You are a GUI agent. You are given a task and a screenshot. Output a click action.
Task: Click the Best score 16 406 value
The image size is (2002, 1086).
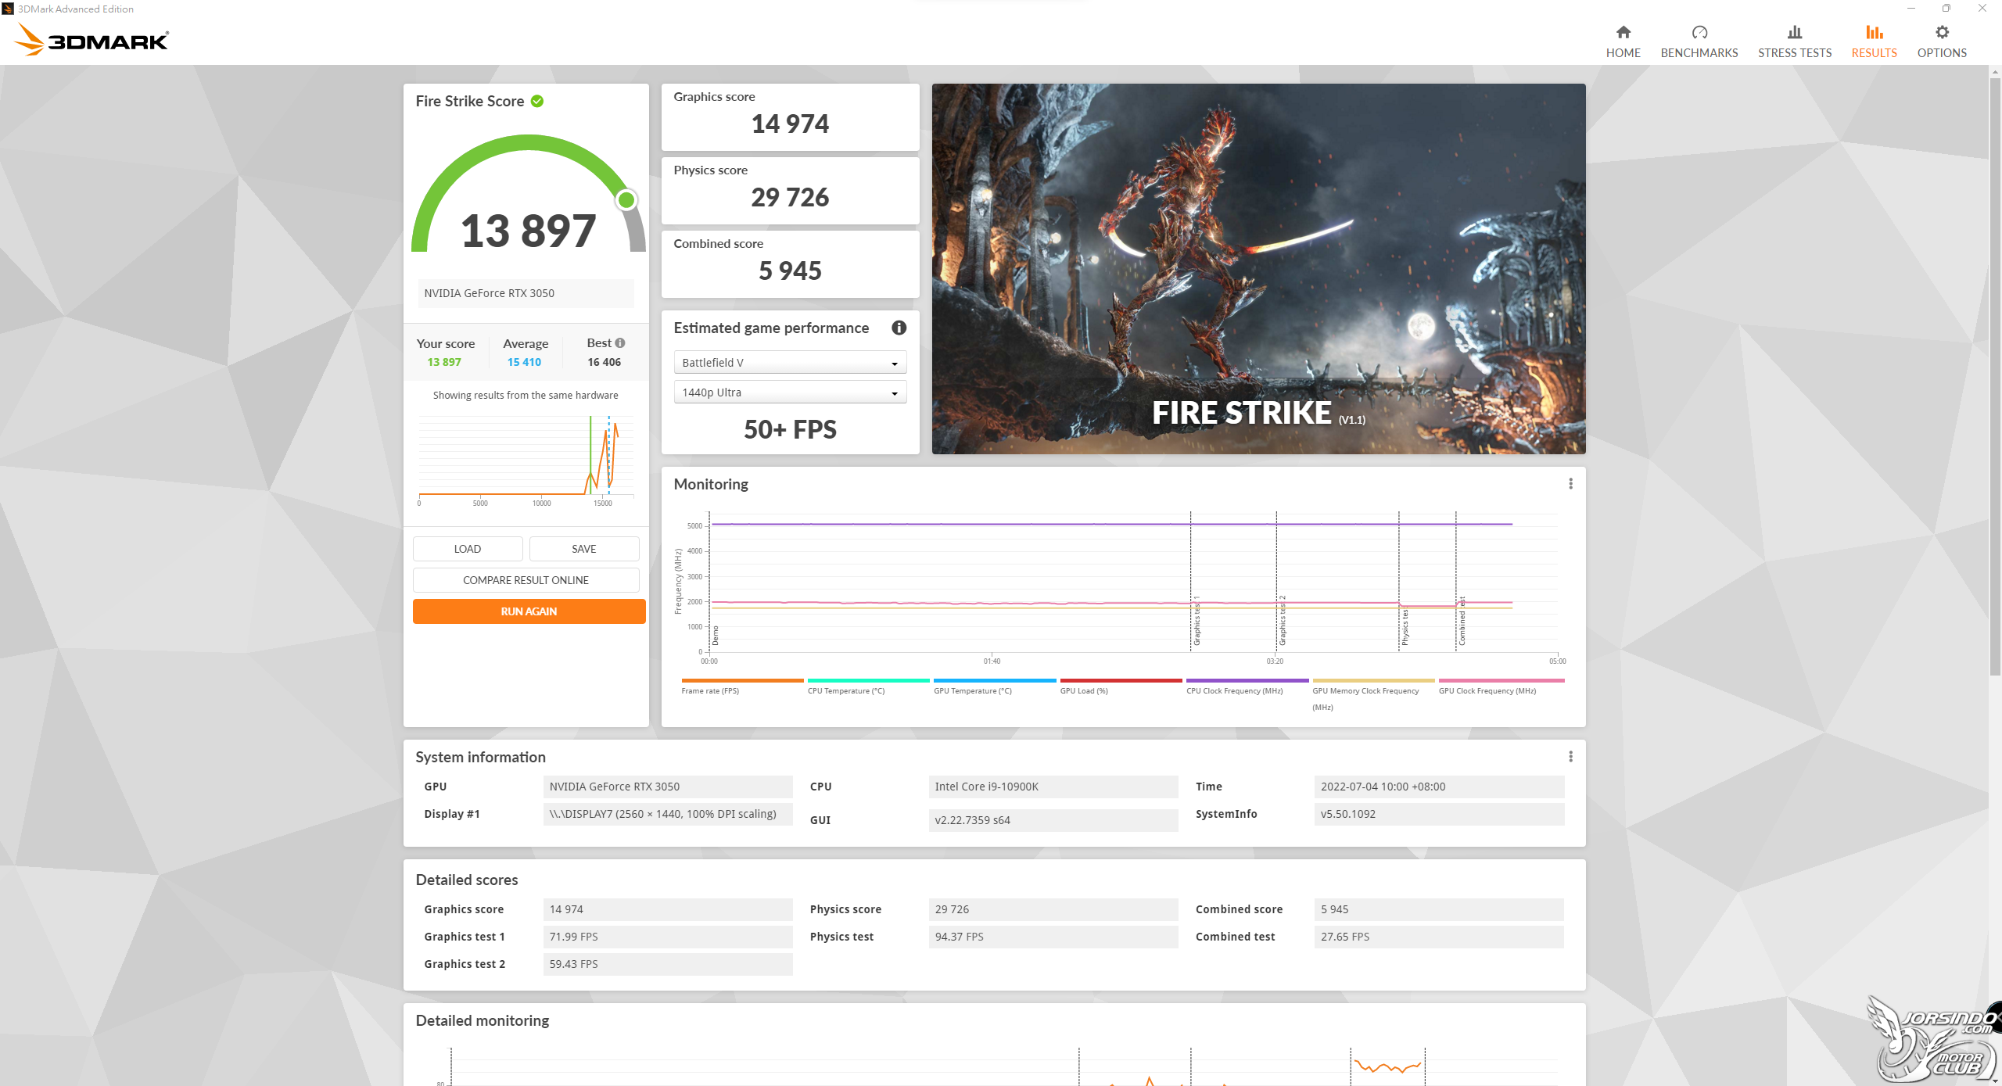pos(604,362)
